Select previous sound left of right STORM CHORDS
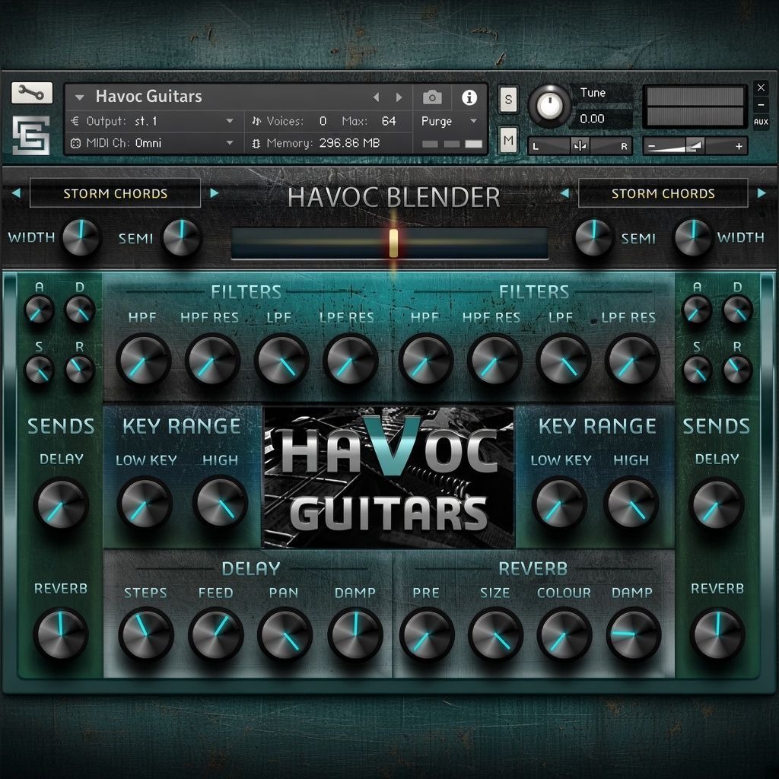This screenshot has width=779, height=779. (564, 192)
